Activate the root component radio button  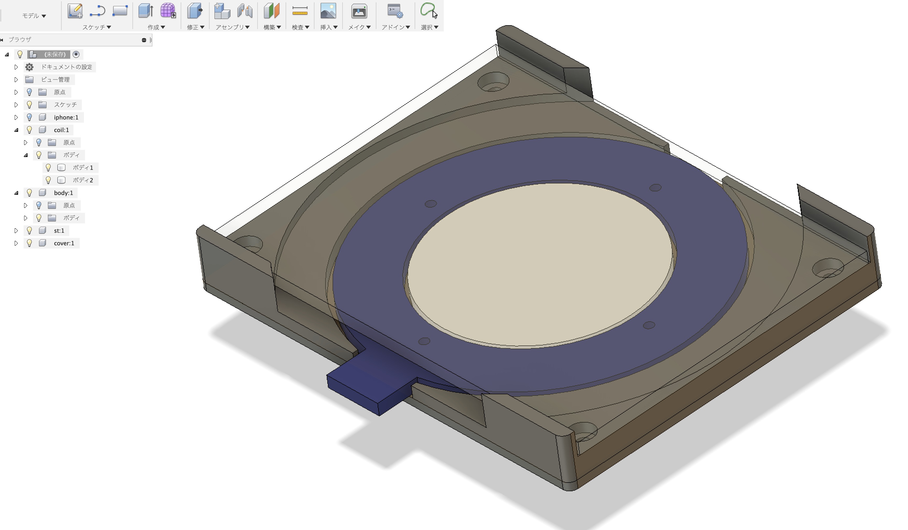[x=76, y=54]
